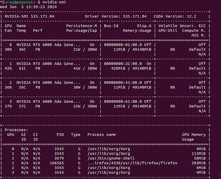Click the 203MiB memory usage value
The width and height of the screenshot is (221, 179).
coord(198,163)
